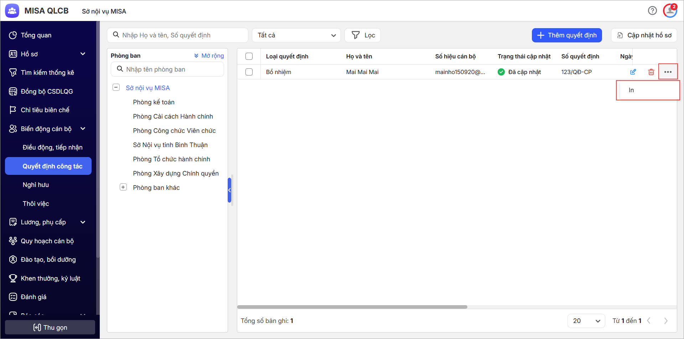Viewport: 684px width, 339px height.
Task: Click the Thêm quyết định button
Action: point(566,35)
